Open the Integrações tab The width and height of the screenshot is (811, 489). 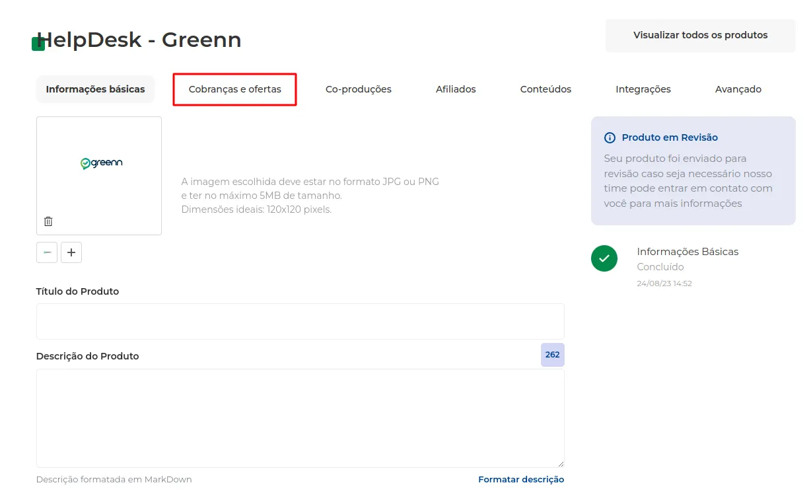point(643,89)
